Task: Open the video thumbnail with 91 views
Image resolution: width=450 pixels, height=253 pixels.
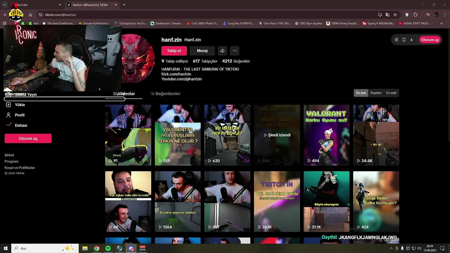Action: (128, 135)
